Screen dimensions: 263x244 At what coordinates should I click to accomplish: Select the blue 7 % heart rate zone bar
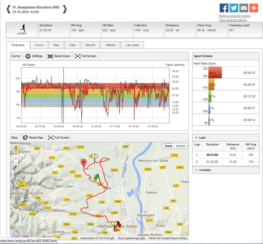click(x=209, y=108)
